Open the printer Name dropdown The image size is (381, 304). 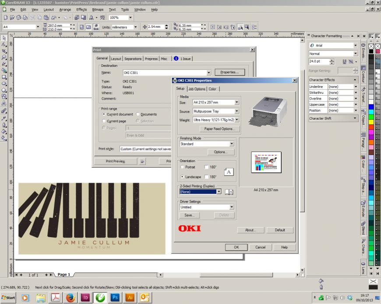(x=209, y=73)
